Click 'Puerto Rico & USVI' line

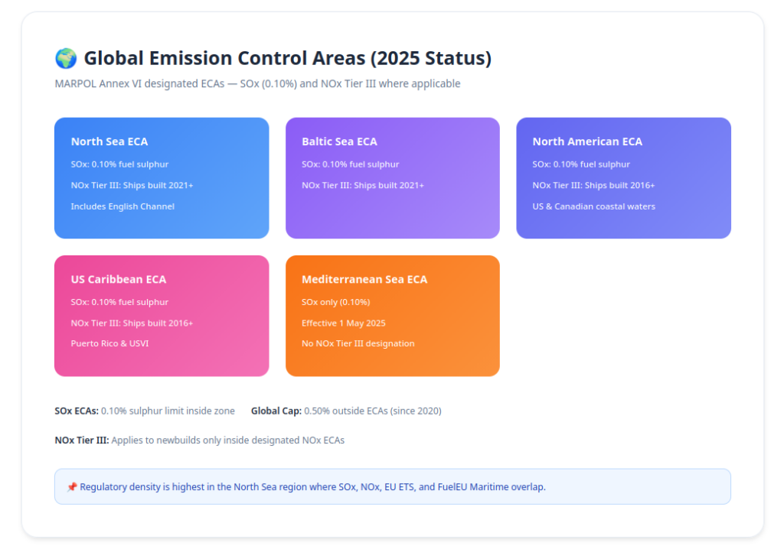click(x=109, y=344)
